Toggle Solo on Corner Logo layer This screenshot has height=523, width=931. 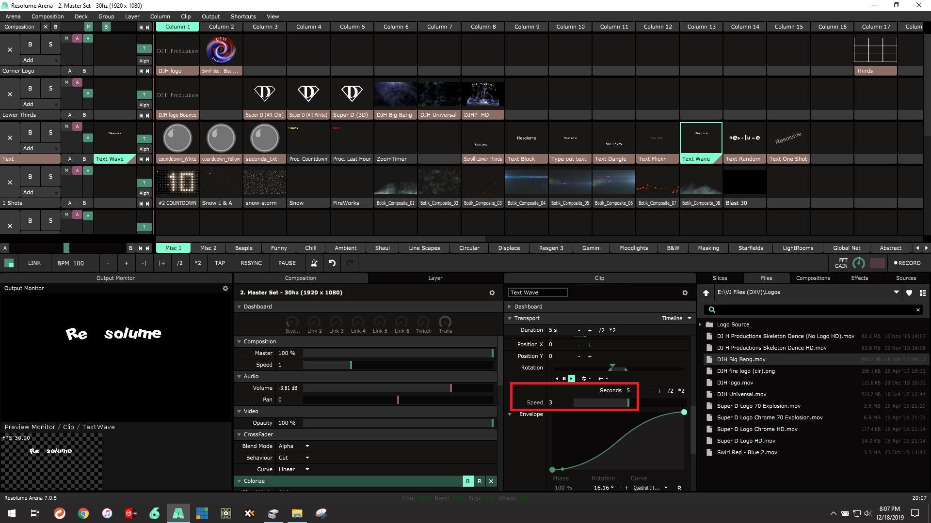point(50,45)
